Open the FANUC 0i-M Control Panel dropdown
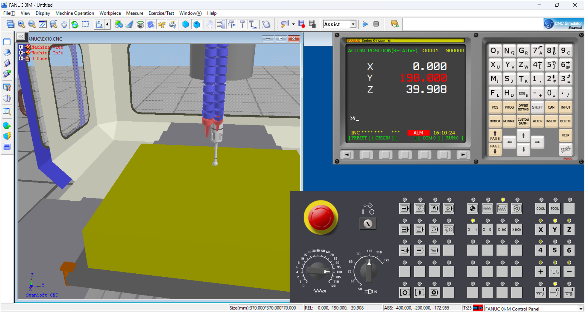The image size is (585, 312). click(x=580, y=309)
